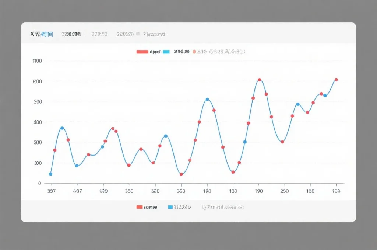Screen dimensions: 377x250
Task: Click the x-axis label 350
Action: pyautogui.click(x=129, y=191)
